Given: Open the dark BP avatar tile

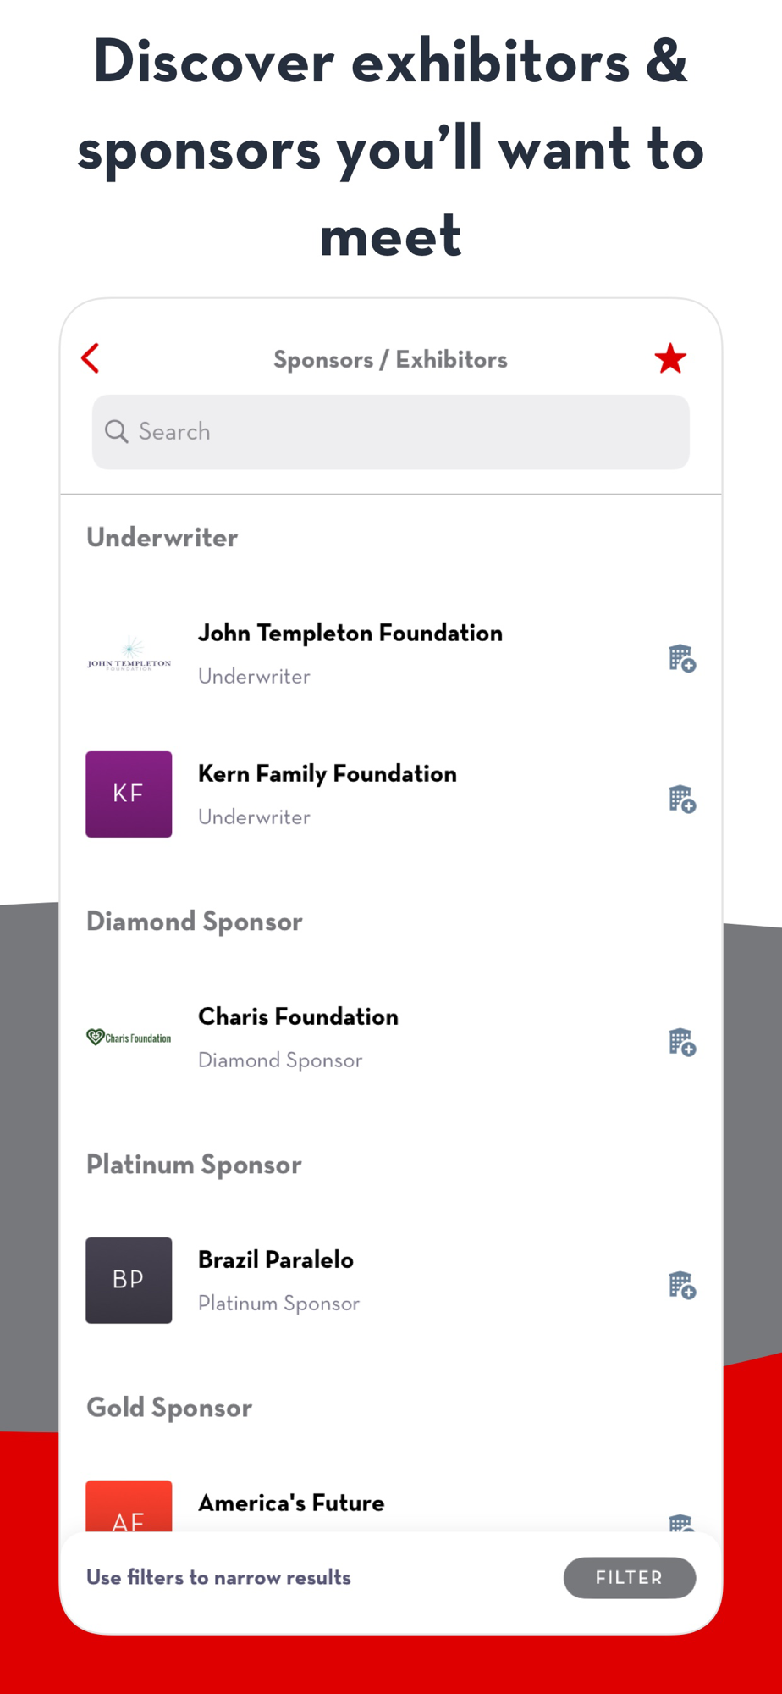Looking at the screenshot, I should point(129,1281).
